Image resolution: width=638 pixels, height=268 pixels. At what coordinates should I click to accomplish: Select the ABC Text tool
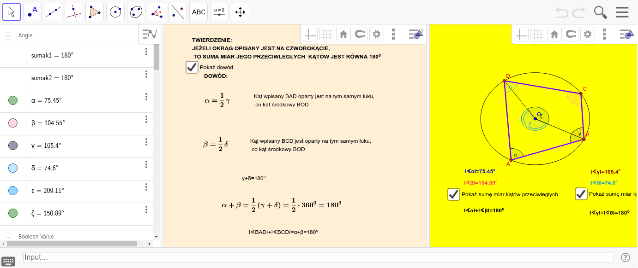tap(199, 12)
